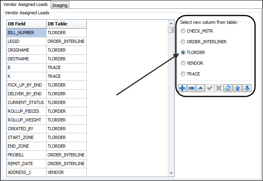Screen dimensions: 263x181
Task: Select the K field cell
Action: [x=27, y=76]
